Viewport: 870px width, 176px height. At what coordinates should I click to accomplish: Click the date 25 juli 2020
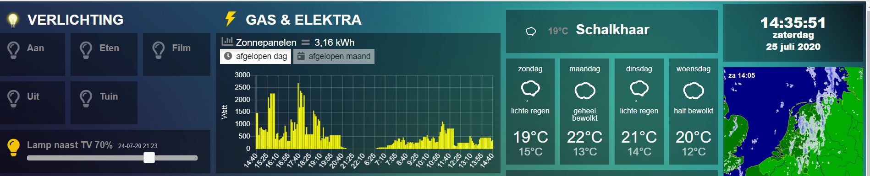click(x=793, y=47)
